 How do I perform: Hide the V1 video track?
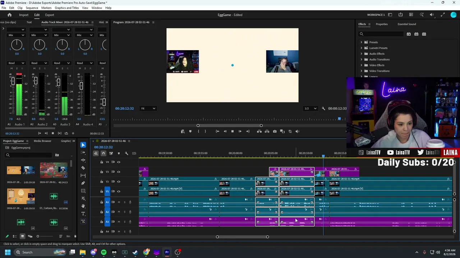click(119, 191)
